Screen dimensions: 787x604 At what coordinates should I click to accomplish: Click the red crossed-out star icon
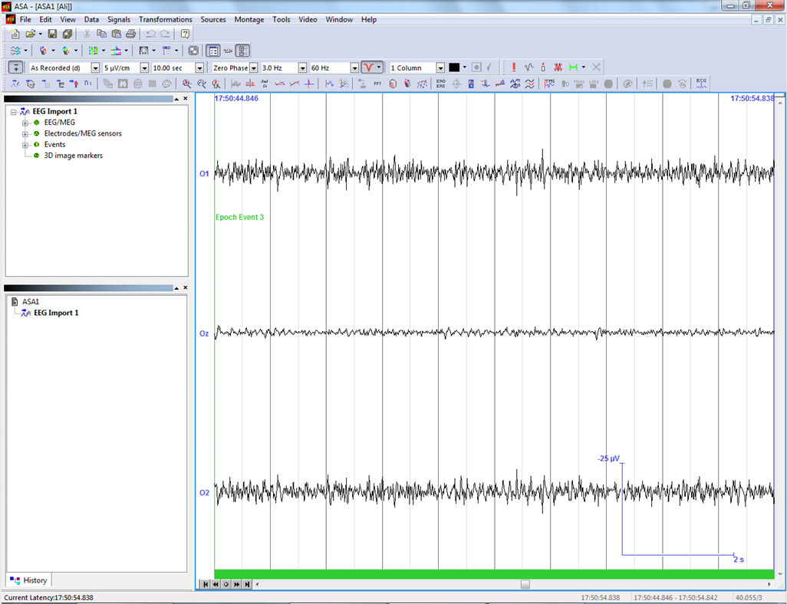[558, 67]
